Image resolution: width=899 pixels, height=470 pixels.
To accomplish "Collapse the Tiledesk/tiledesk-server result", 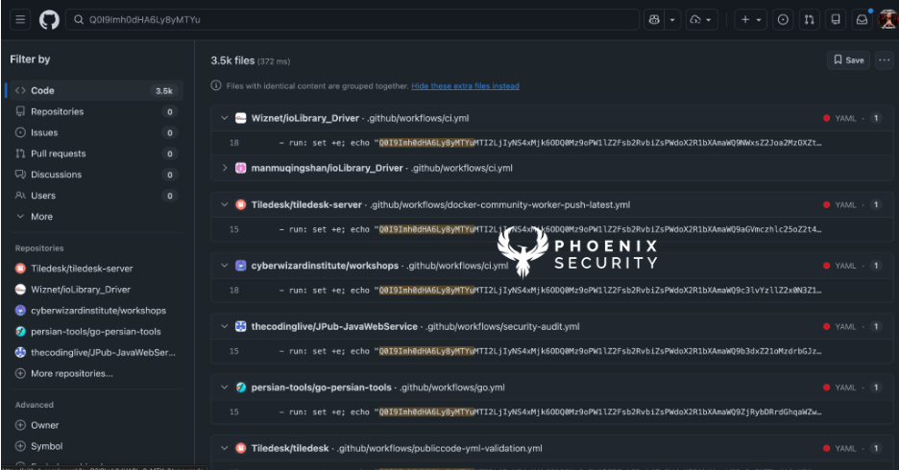I will 224,204.
